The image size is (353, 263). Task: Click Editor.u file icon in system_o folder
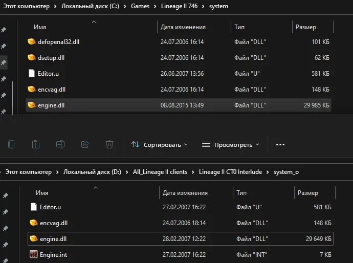click(34, 207)
